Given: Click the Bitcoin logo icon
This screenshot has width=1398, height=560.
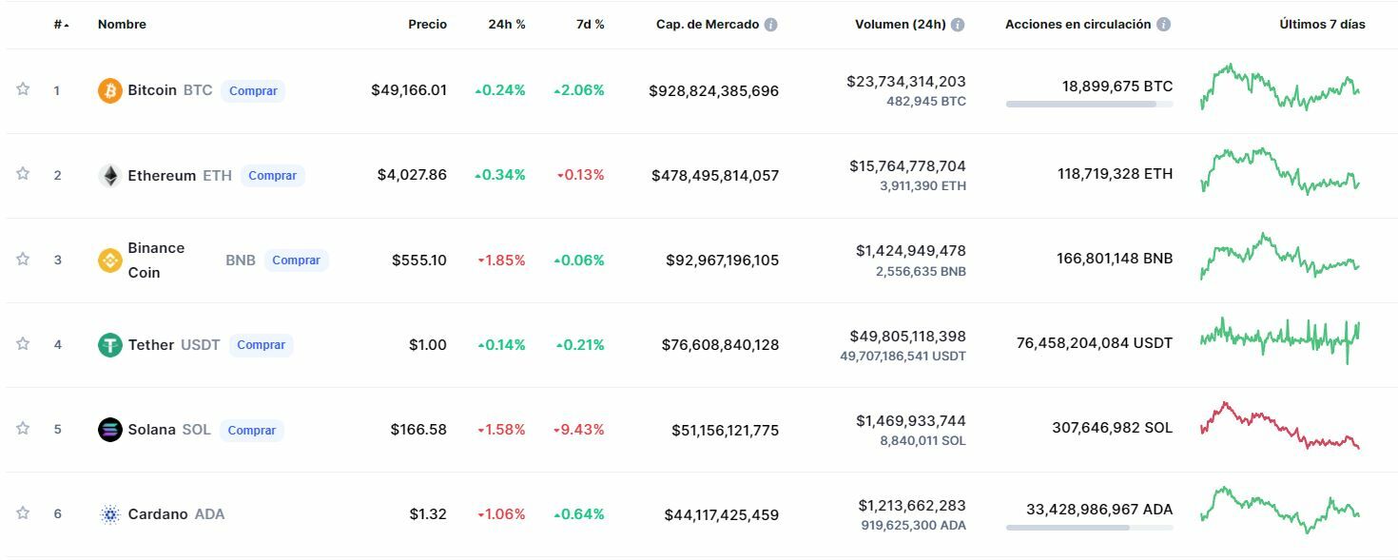Looking at the screenshot, I should coord(110,90).
